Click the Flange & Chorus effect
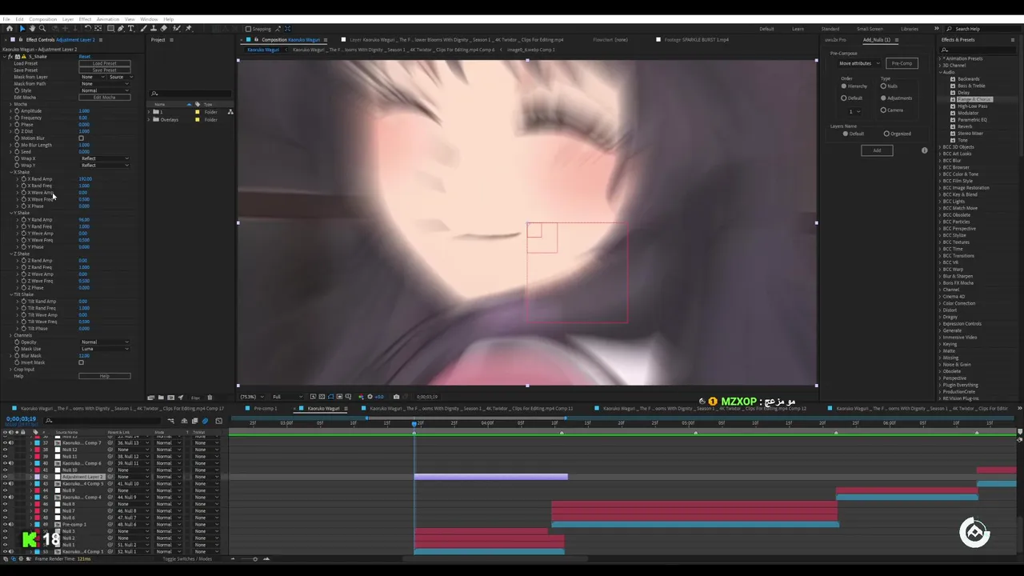Screen dimensions: 1024x576 [x=974, y=99]
